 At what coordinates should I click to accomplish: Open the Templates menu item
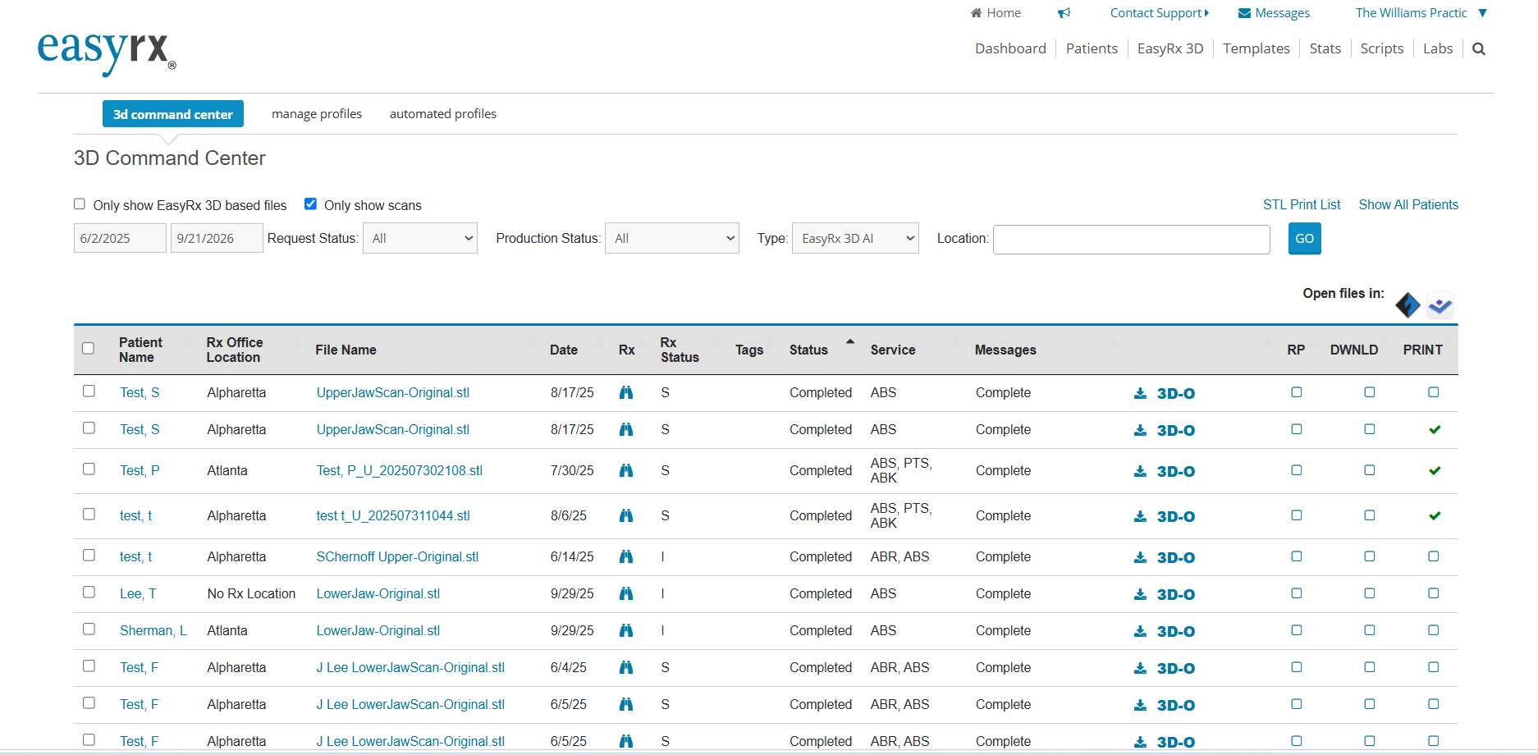point(1256,49)
